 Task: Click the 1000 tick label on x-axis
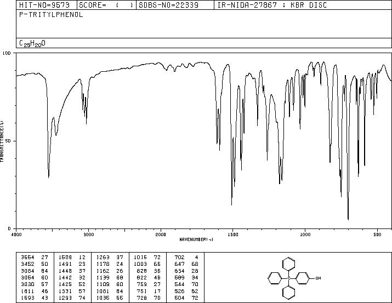pos(305,235)
